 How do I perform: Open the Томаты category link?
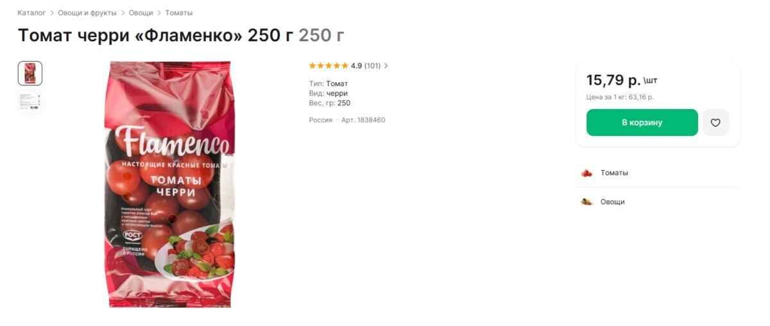614,173
